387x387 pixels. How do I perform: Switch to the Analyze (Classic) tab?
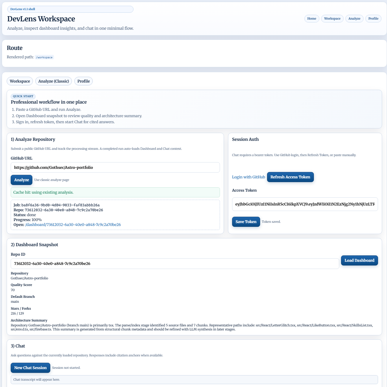(x=53, y=81)
